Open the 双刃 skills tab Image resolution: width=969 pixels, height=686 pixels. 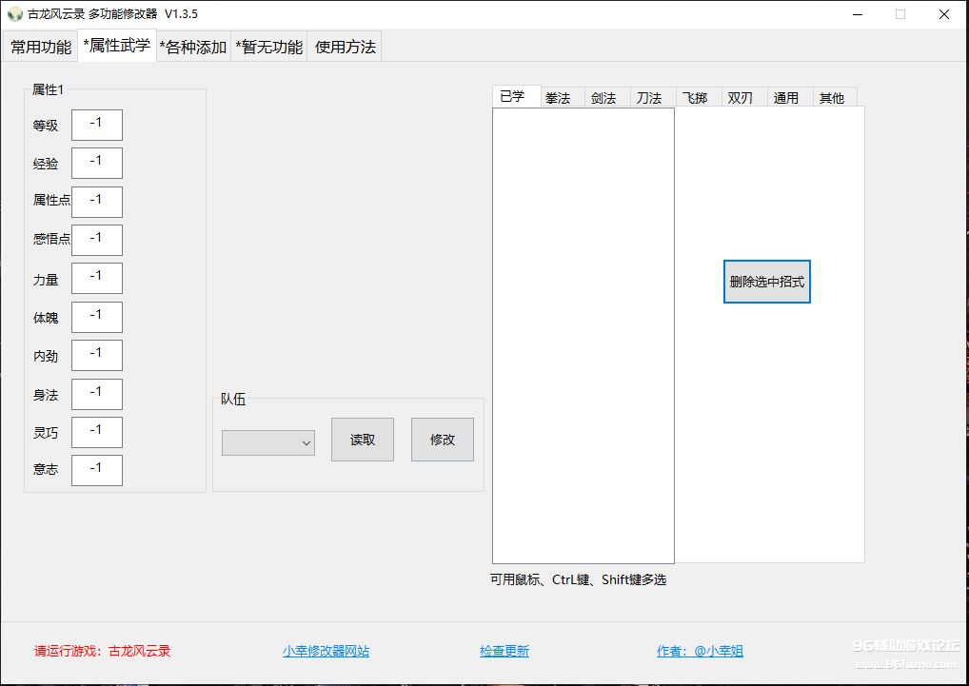pyautogui.click(x=741, y=98)
